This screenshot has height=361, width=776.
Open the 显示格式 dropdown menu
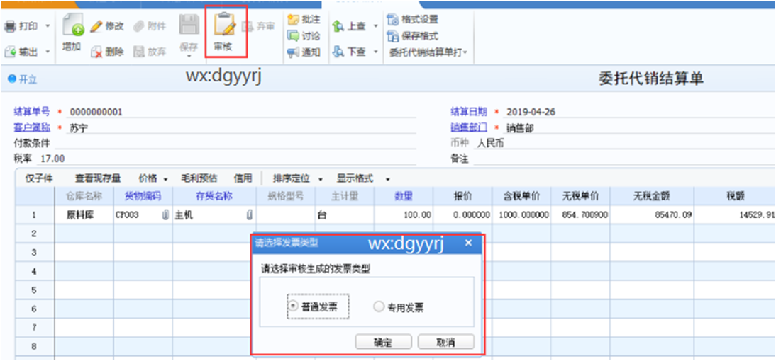pyautogui.click(x=364, y=178)
